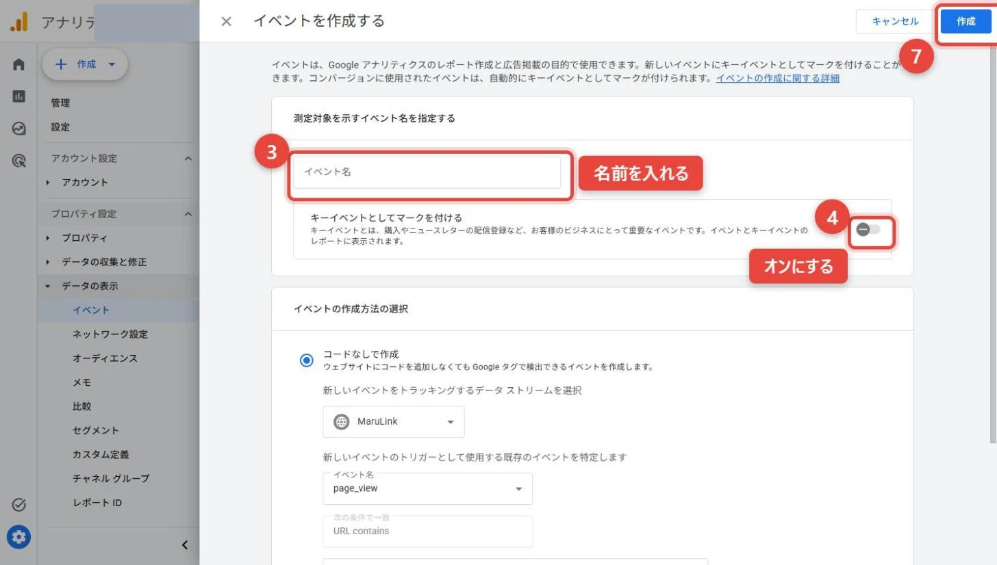Click the blue 作成 button

coord(966,21)
